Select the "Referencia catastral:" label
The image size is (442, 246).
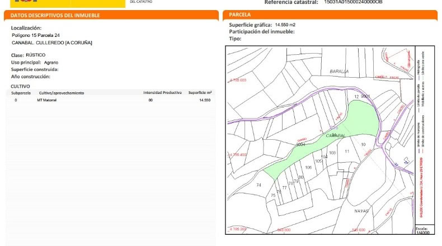tap(291, 2)
